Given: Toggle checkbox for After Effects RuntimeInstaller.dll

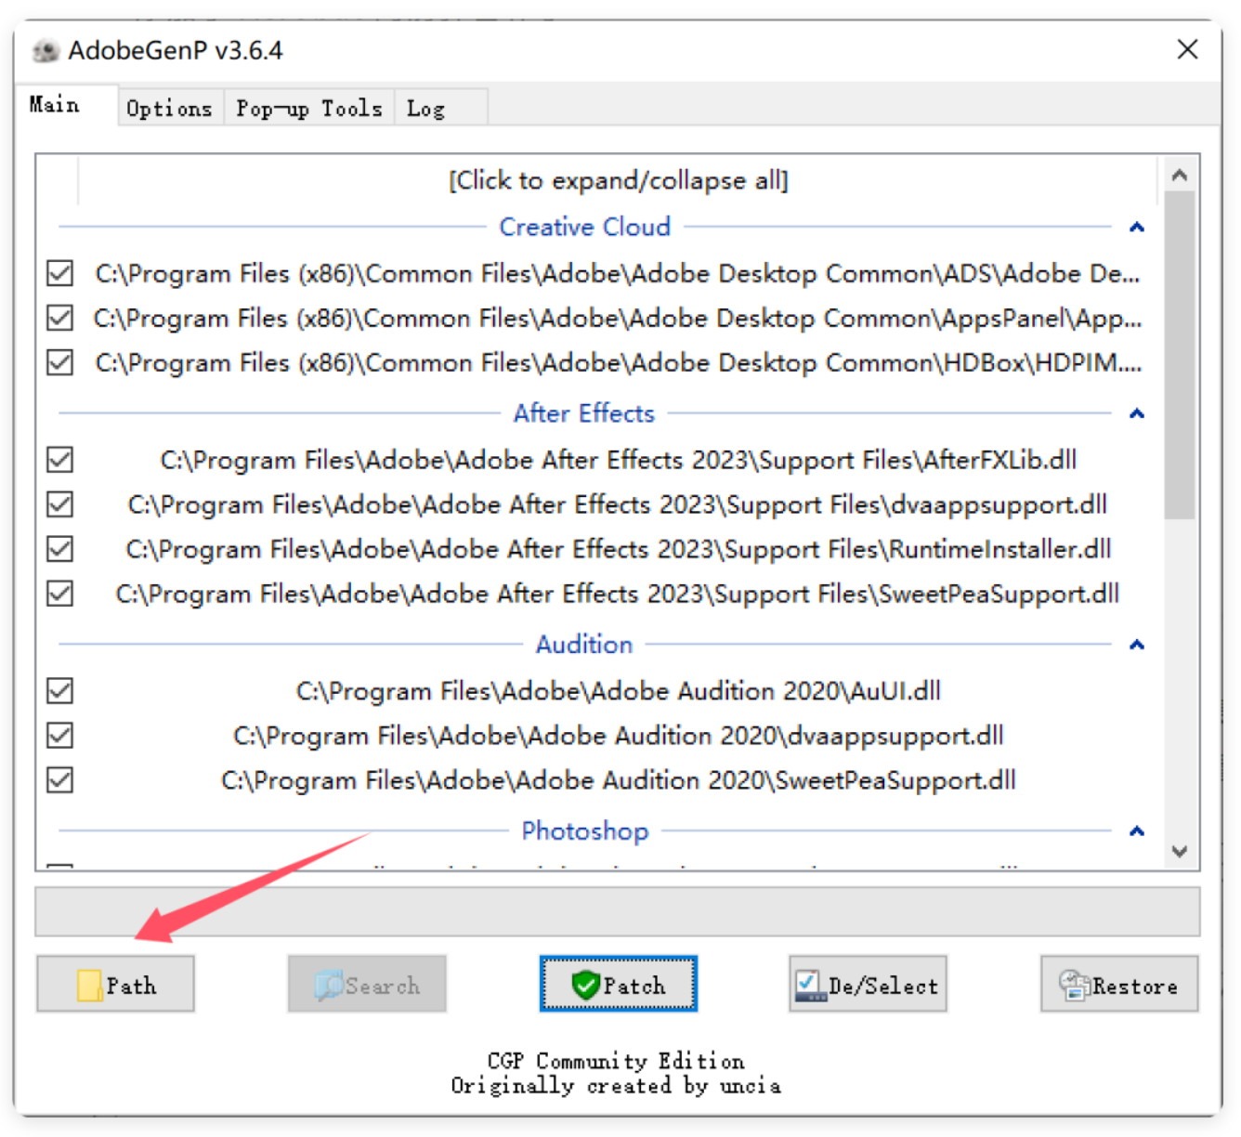Looking at the screenshot, I should tap(60, 549).
